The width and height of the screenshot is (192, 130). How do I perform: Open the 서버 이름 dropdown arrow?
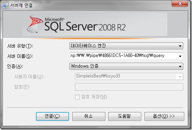click(x=180, y=56)
